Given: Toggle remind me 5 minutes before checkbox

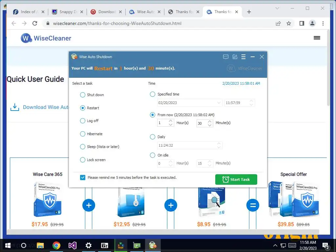Looking at the screenshot, I should 83,178.
